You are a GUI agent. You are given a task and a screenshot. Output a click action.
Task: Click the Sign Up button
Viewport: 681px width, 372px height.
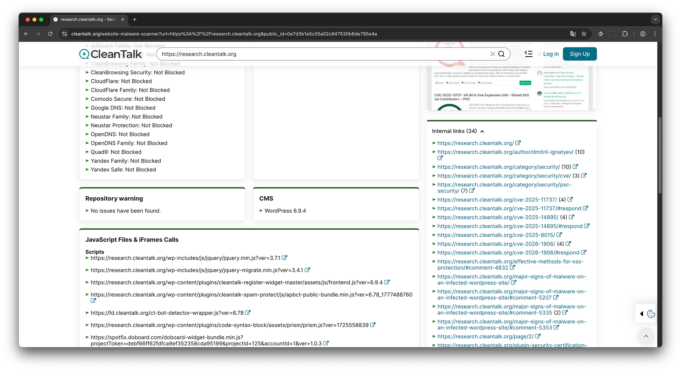coord(580,54)
